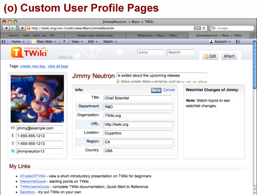Open the Home dropdown menu
Viewport: 257px width, 195px height.
[18, 42]
